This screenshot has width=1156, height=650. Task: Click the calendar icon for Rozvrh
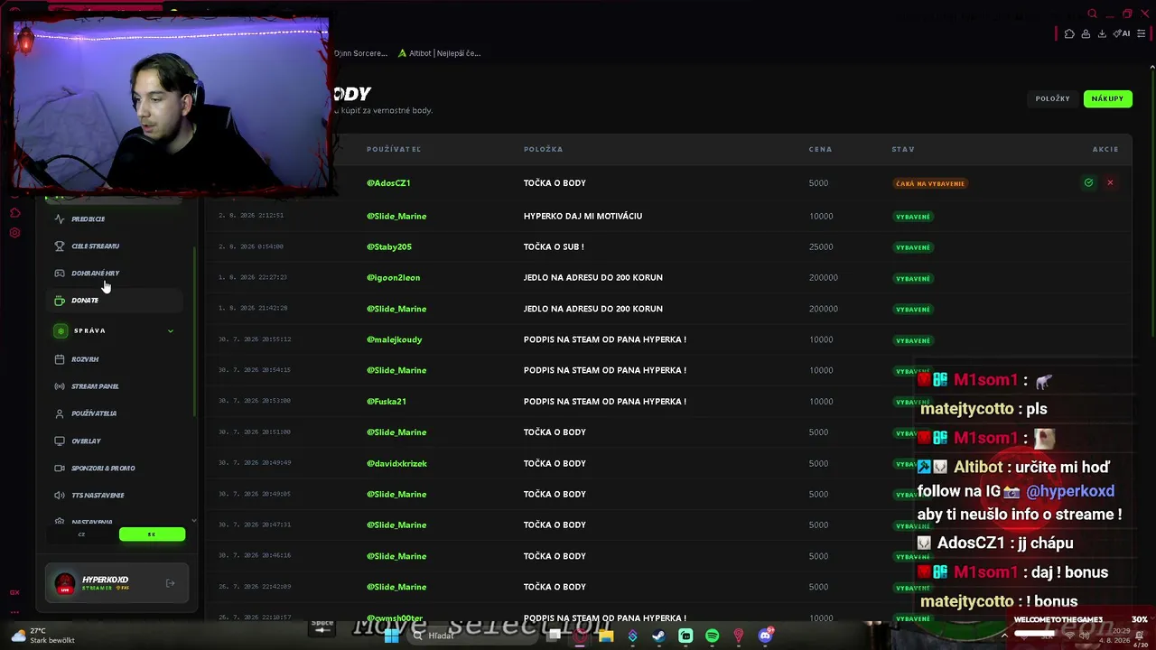[x=60, y=359]
